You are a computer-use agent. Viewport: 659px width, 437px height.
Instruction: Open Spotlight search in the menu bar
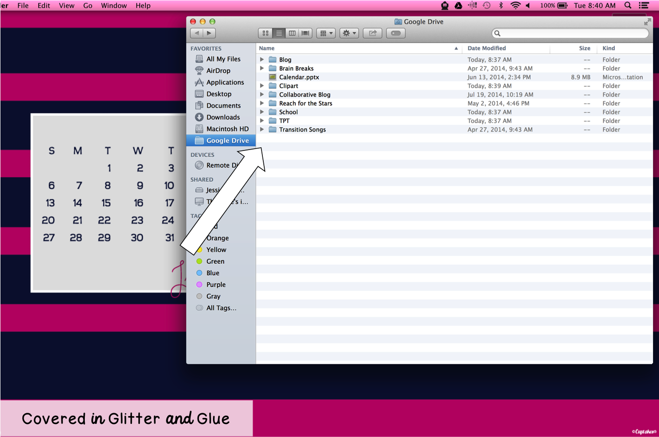628,6
